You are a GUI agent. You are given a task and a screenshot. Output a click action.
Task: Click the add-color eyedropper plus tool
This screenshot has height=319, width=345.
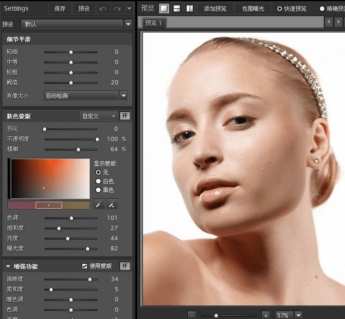click(x=112, y=204)
